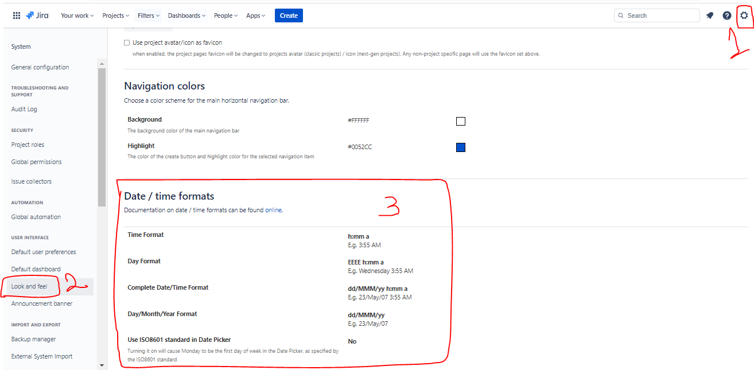Open the Projects dropdown
This screenshot has height=370, width=754.
(115, 15)
